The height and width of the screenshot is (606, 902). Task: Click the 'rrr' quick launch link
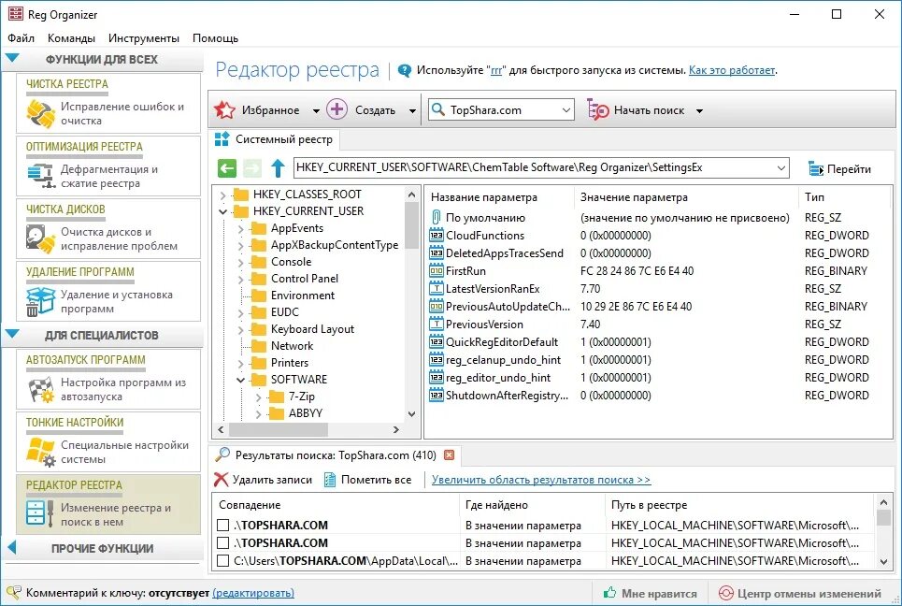[496, 71]
